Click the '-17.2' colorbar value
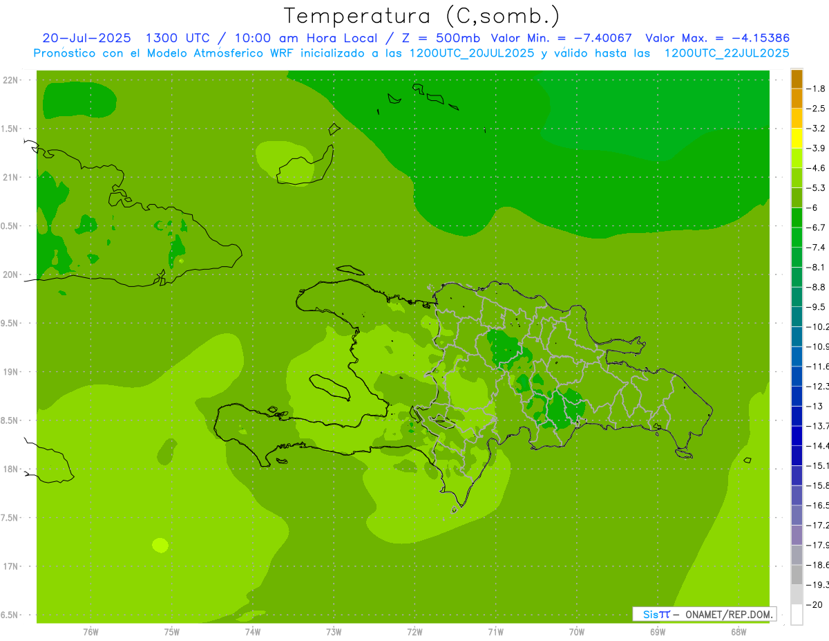This screenshot has height=641, width=829. coord(817,525)
